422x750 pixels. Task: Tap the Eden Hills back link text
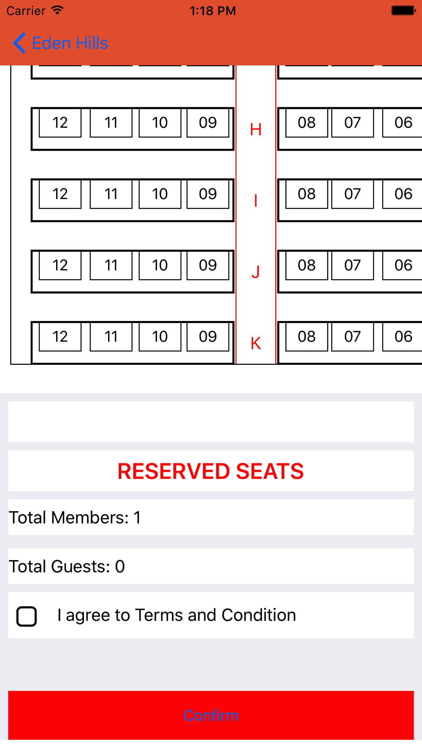70,43
